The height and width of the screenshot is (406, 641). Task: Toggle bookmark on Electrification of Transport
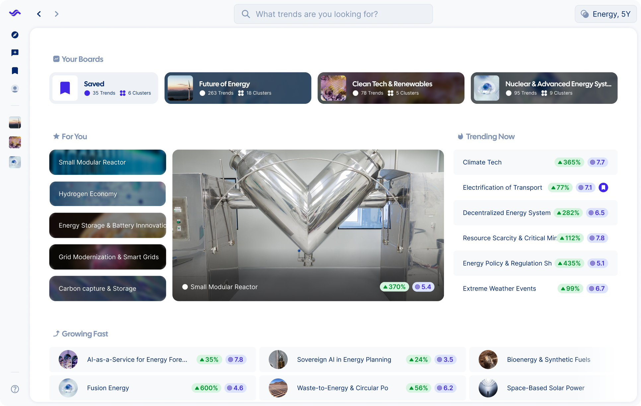point(603,188)
